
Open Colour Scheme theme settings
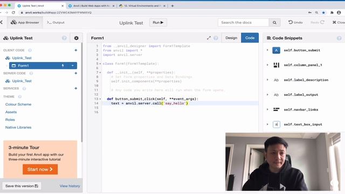click(x=18, y=104)
